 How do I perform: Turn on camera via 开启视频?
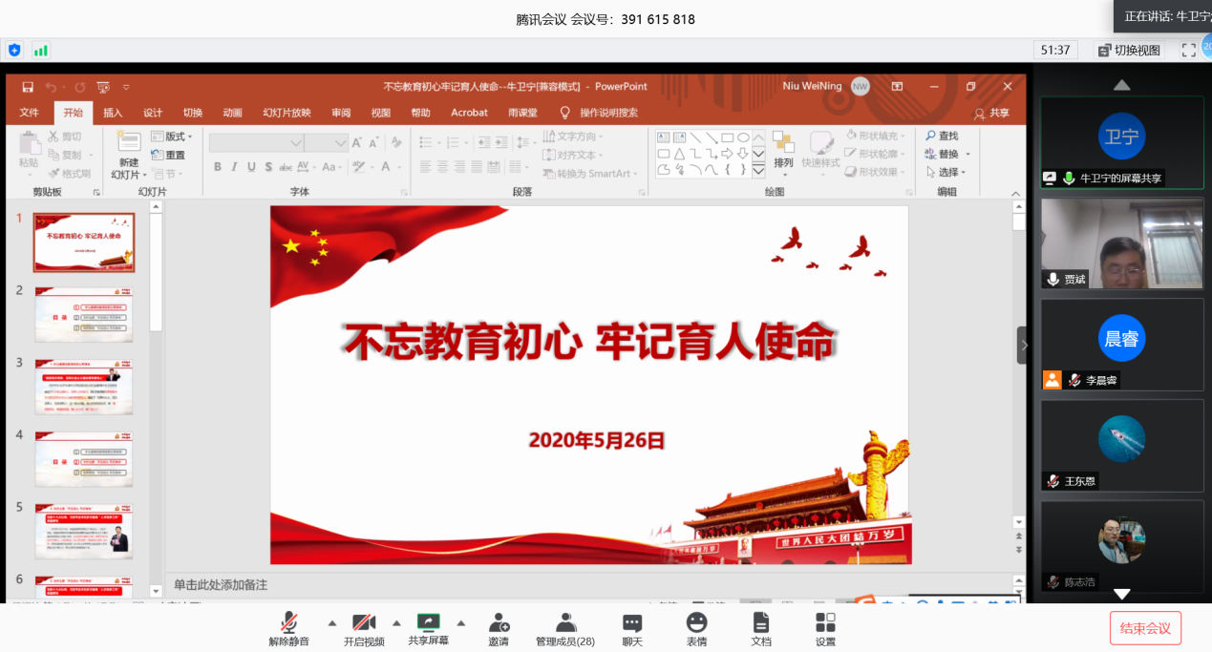click(x=364, y=623)
